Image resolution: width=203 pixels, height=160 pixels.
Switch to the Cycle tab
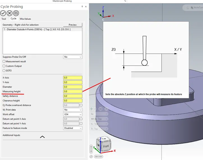tap(13, 18)
